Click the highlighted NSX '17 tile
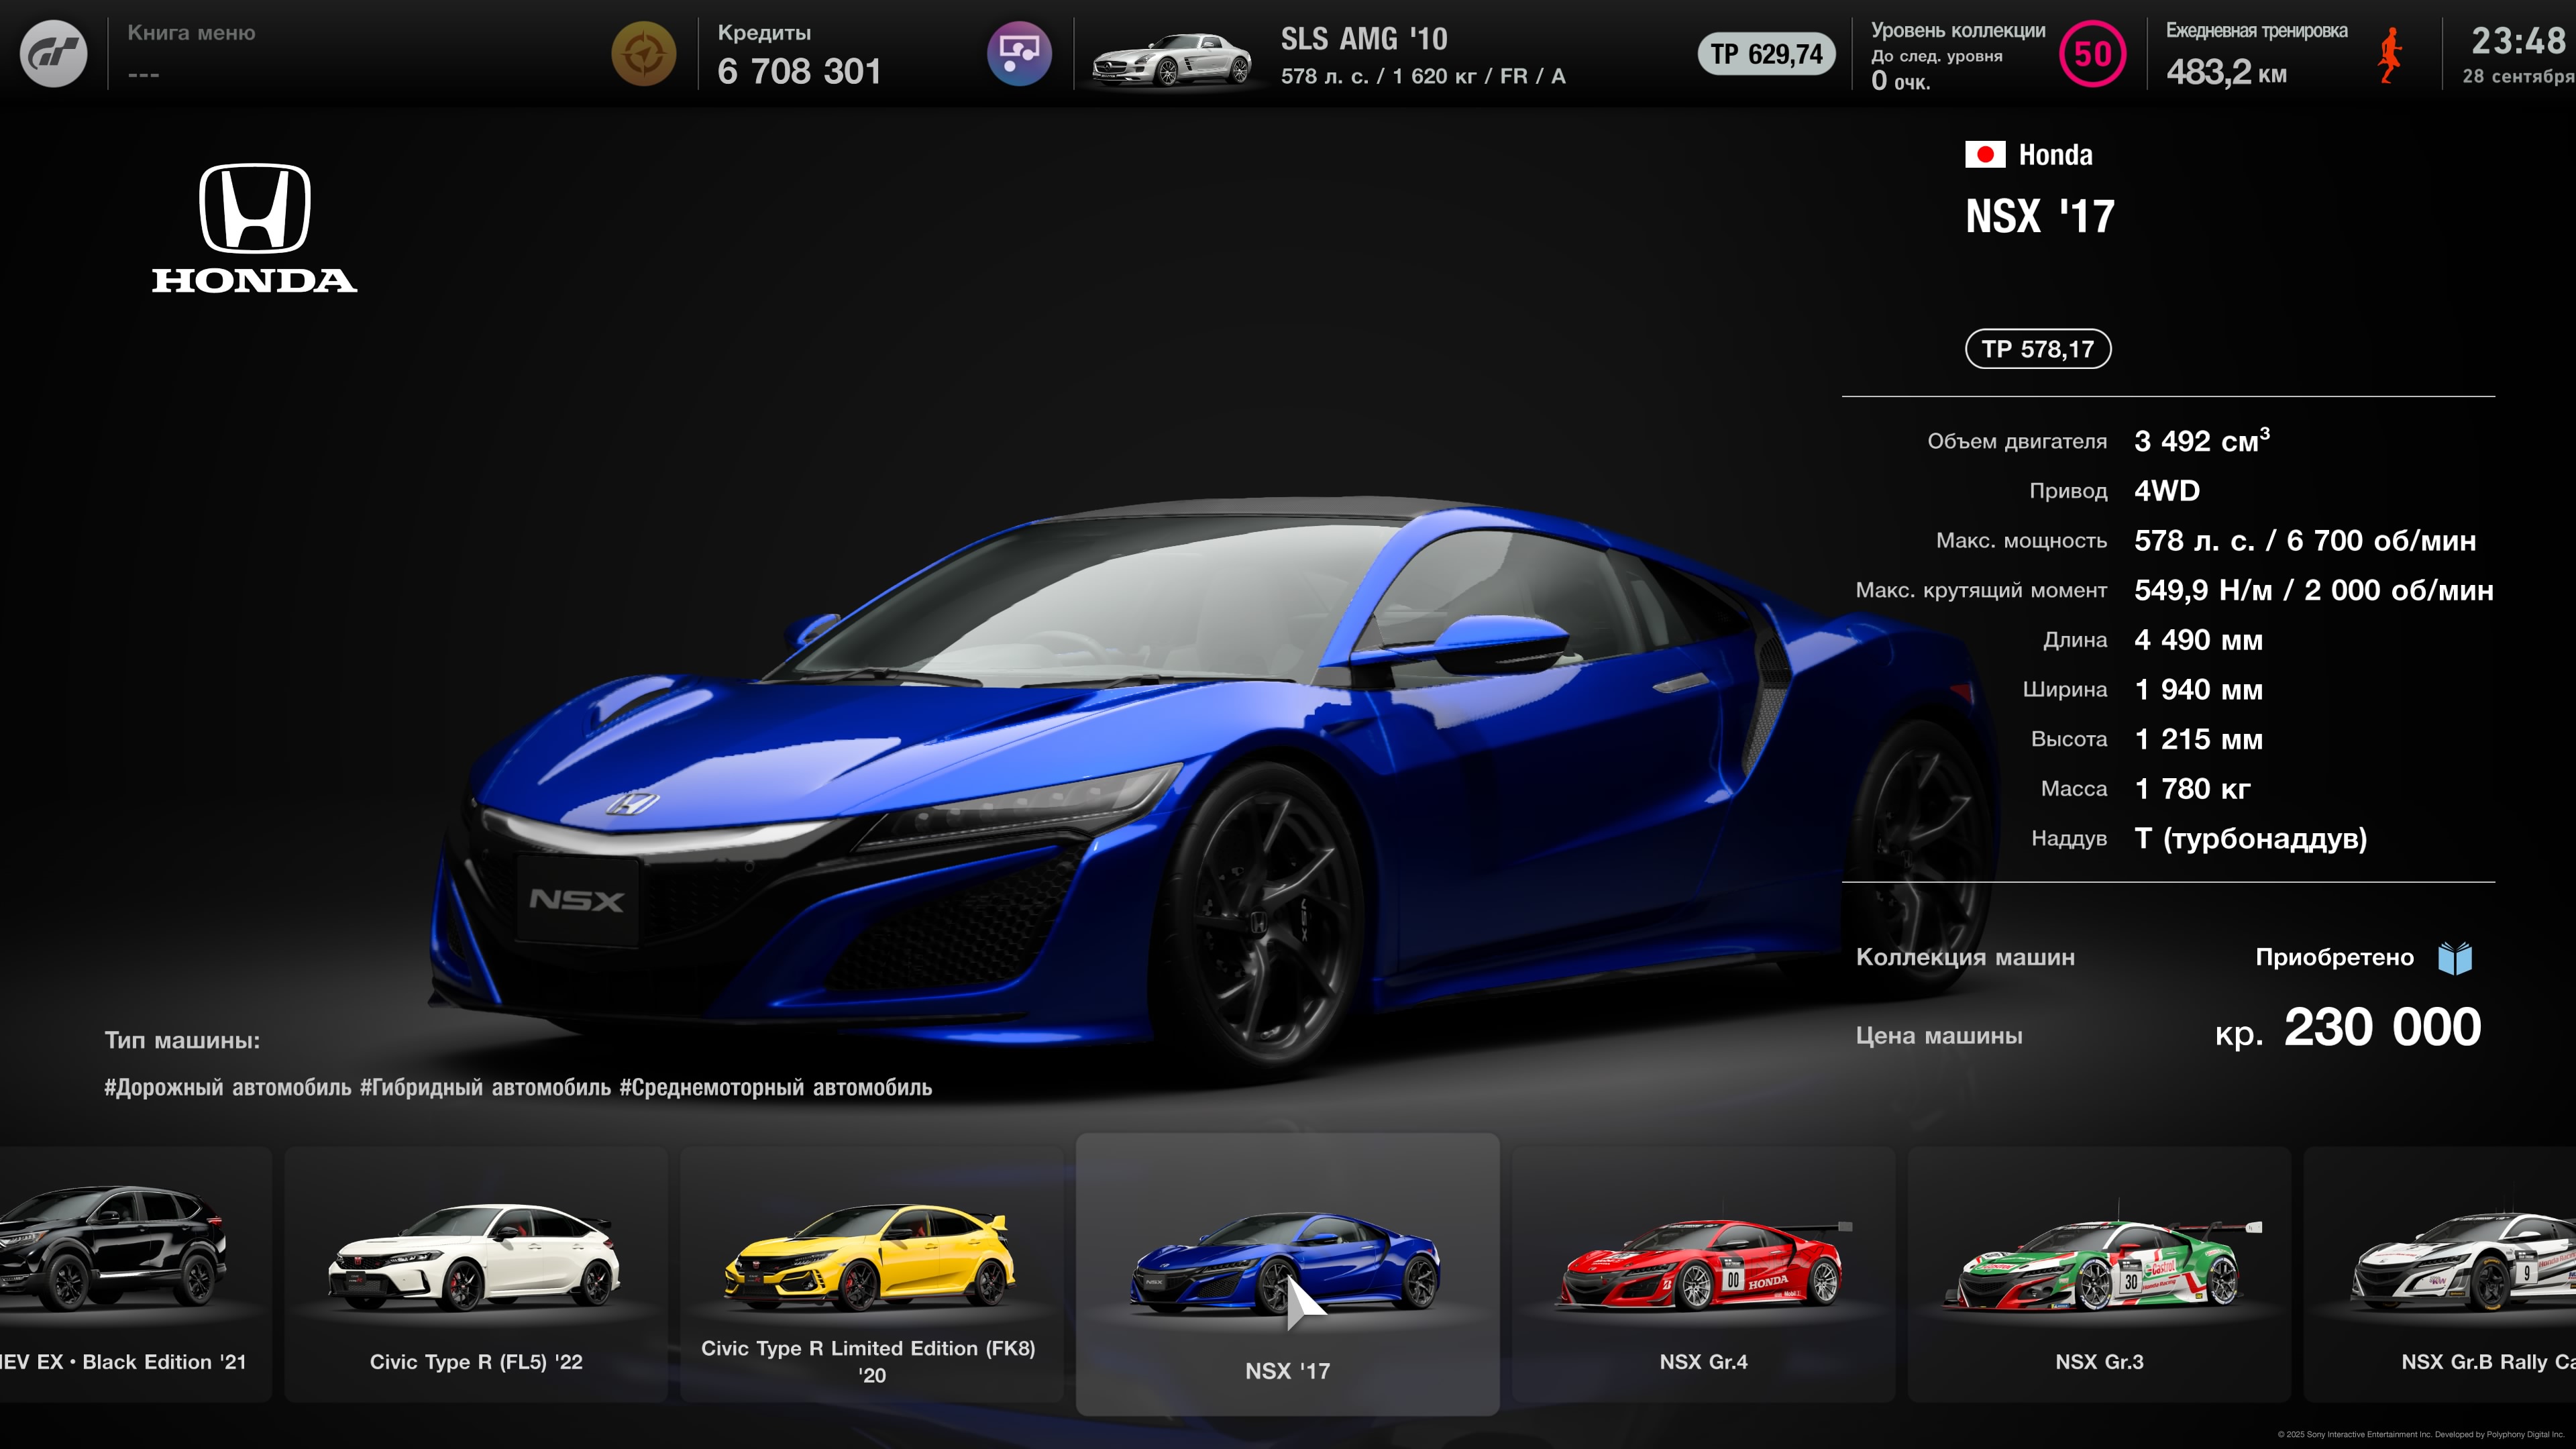Image resolution: width=2576 pixels, height=1449 pixels. pos(1287,1274)
